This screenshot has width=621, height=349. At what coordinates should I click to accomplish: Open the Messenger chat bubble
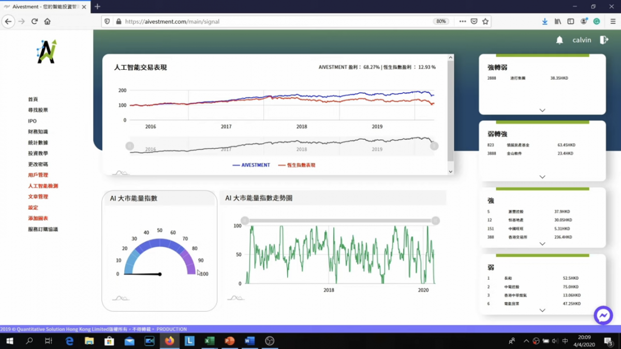coord(603,315)
